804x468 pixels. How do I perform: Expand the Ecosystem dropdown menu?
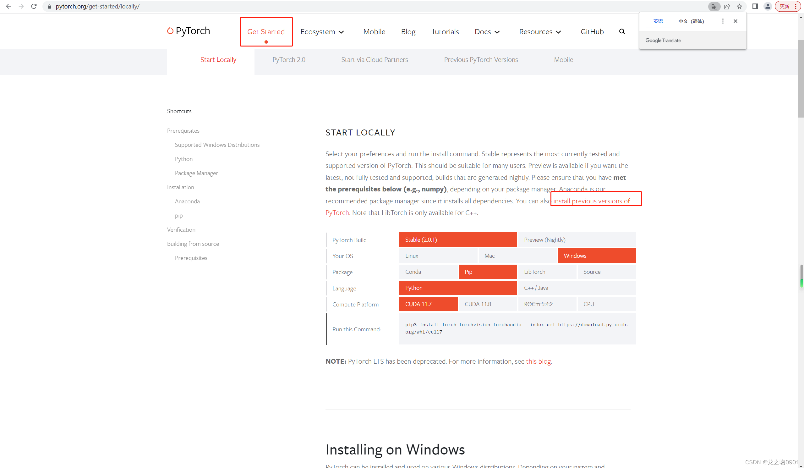322,32
